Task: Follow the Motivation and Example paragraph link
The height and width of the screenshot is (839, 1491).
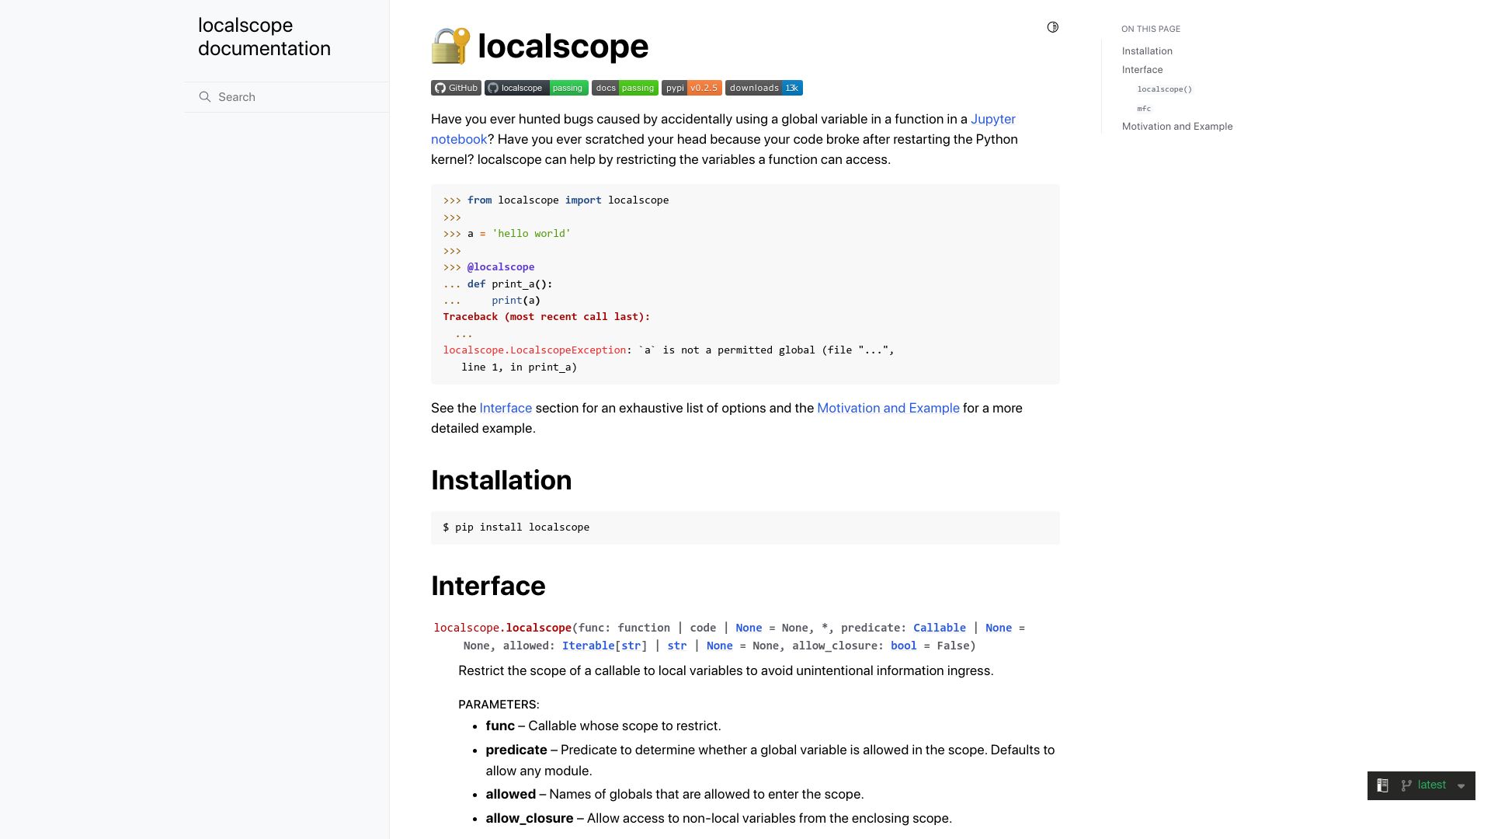Action: pos(888,408)
